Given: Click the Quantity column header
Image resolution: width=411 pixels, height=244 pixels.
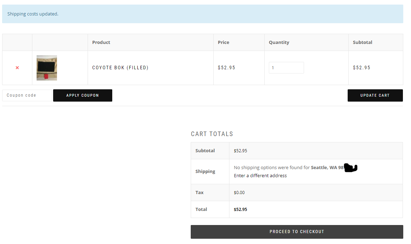Looking at the screenshot, I should point(279,42).
